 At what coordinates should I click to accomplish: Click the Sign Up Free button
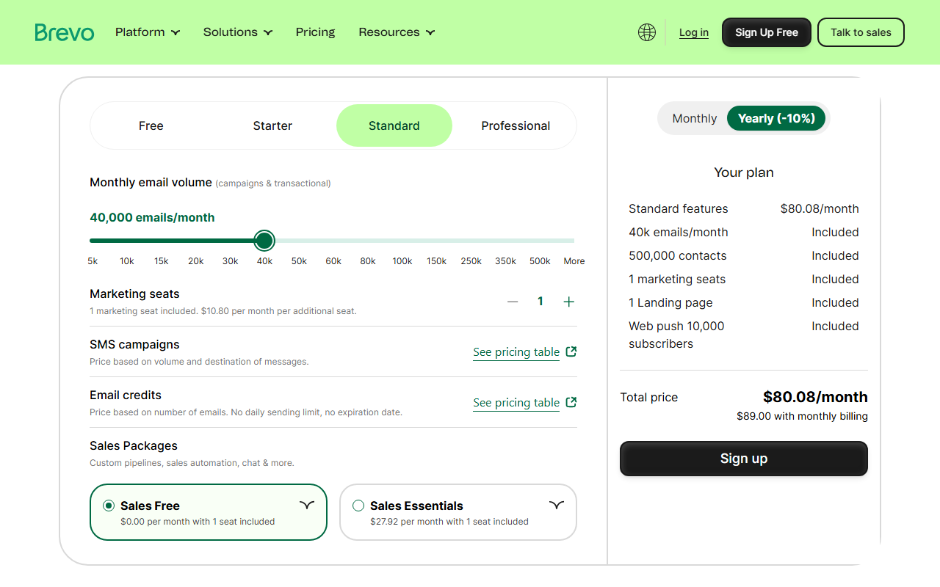[767, 32]
